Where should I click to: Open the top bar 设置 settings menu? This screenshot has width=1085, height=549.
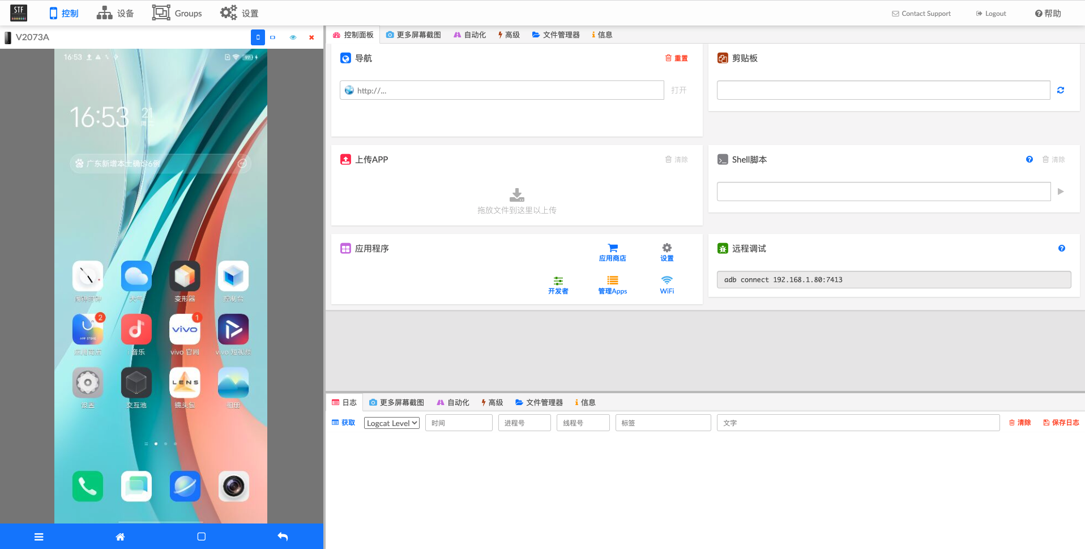pos(239,13)
